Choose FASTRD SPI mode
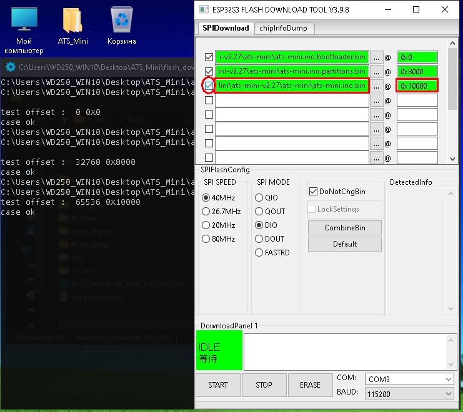Image resolution: width=463 pixels, height=412 pixels. tap(259, 253)
